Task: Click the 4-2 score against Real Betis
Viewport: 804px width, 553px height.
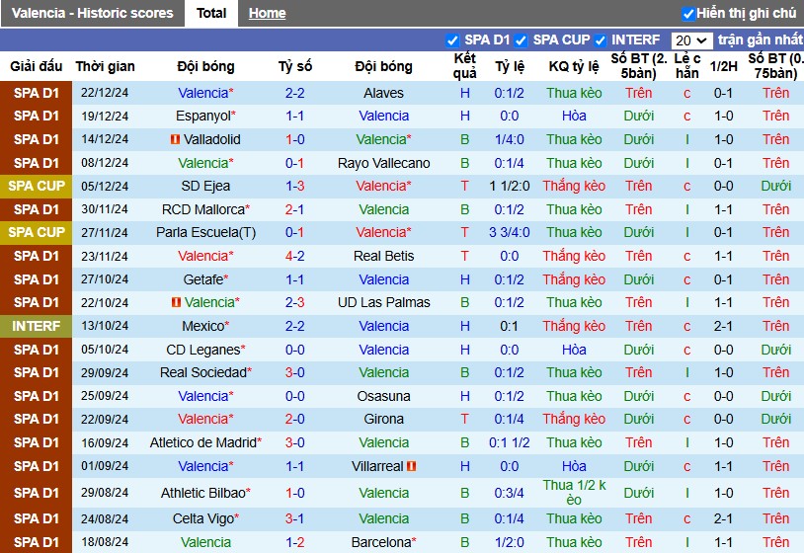Action: tap(295, 256)
